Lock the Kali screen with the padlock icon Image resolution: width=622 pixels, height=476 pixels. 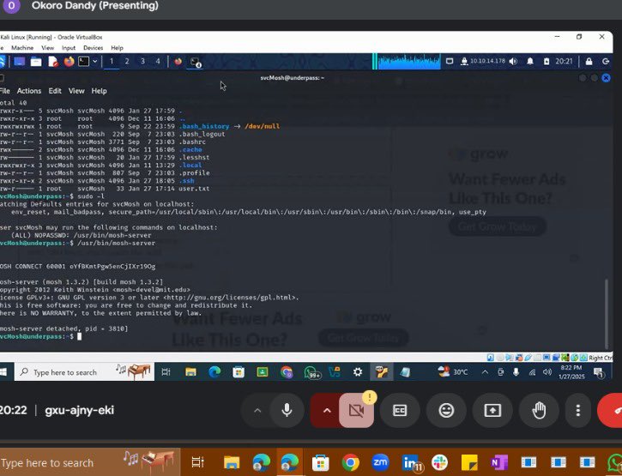[x=589, y=62]
